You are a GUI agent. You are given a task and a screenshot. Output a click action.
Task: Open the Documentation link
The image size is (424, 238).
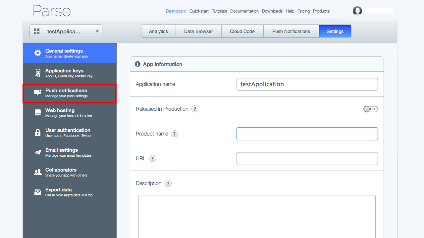coord(244,11)
